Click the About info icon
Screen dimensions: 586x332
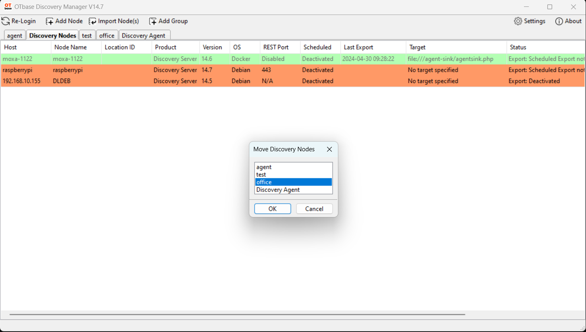tap(559, 21)
